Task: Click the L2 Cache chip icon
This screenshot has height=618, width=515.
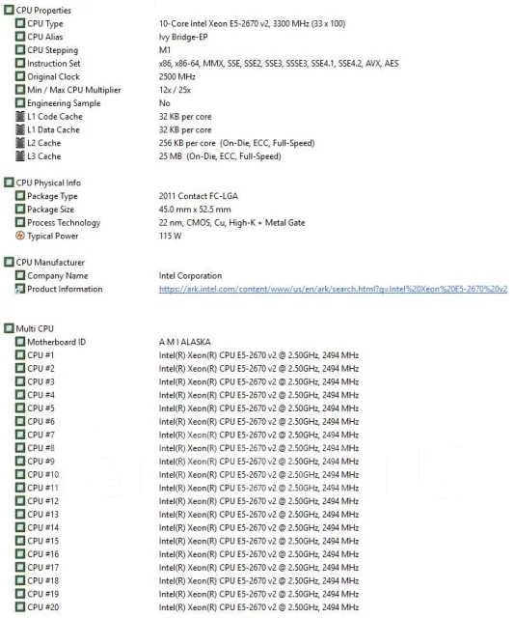Action: pos(20,143)
